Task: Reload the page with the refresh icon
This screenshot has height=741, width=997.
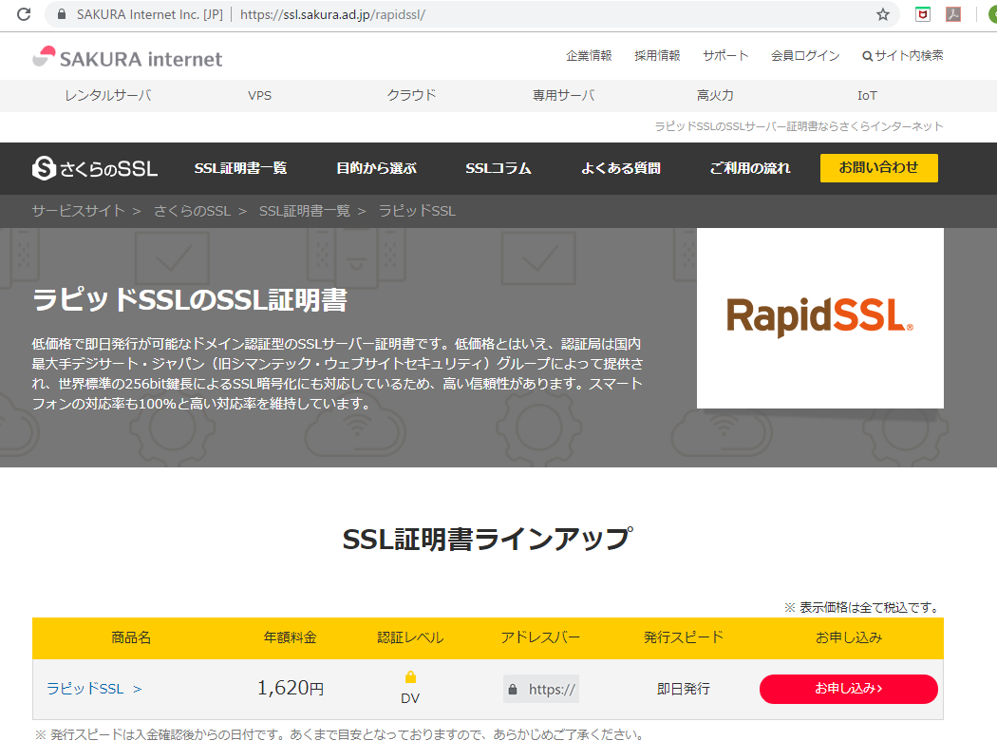Action: point(24,14)
